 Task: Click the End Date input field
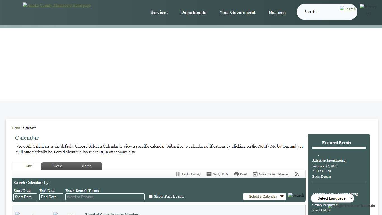coord(51,197)
